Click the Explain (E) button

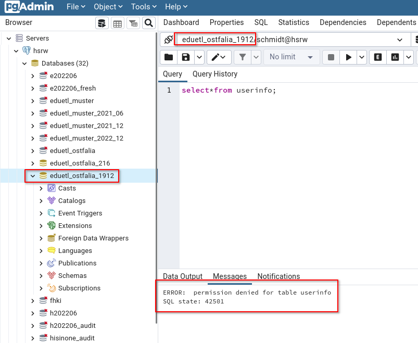point(378,57)
